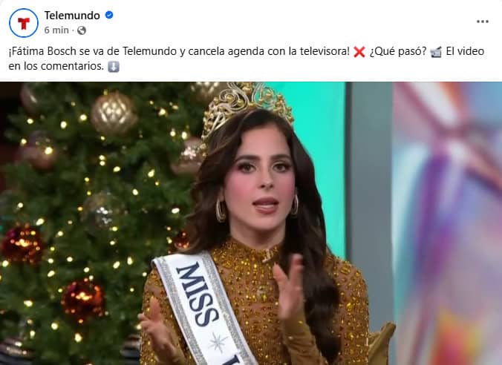Click the raised hand in photo
The height and width of the screenshot is (365, 502).
point(288,288)
